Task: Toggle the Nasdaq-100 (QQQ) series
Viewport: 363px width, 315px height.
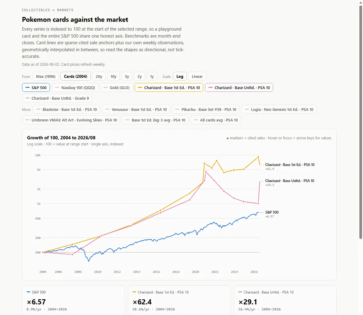Action: [75, 88]
